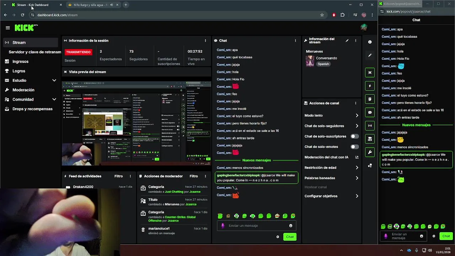The height and width of the screenshot is (256, 455).
Task: Open emoji picker in dashboard chat input
Action: (x=291, y=225)
